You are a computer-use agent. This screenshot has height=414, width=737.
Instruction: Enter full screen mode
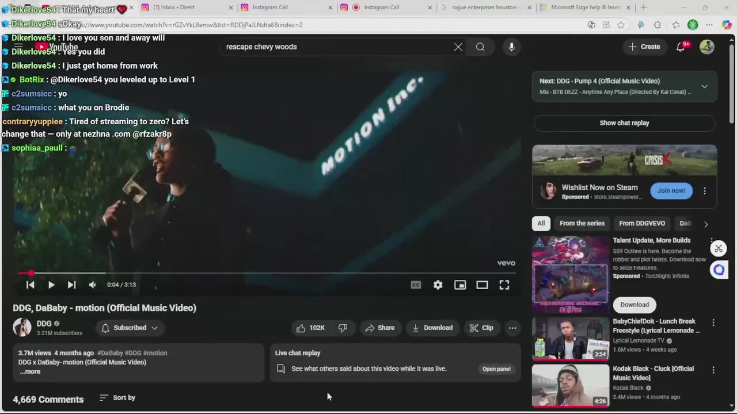pos(504,285)
